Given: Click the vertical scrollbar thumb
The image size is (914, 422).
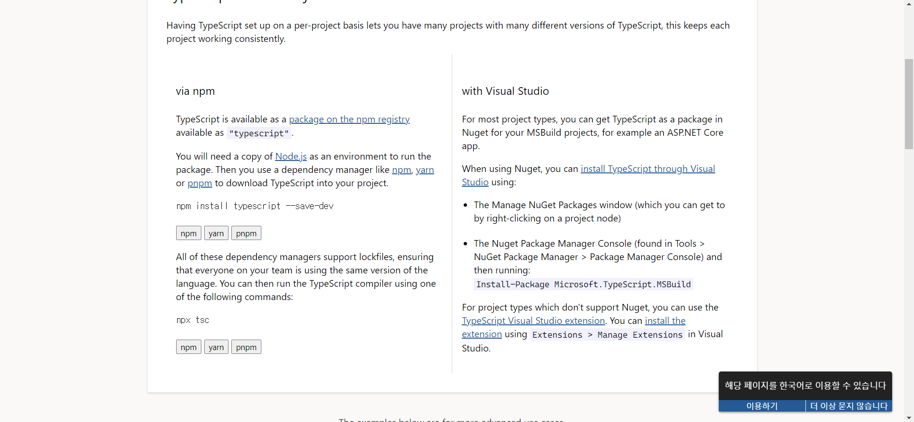Looking at the screenshot, I should click(x=909, y=104).
